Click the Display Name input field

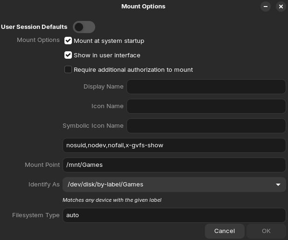click(x=206, y=87)
